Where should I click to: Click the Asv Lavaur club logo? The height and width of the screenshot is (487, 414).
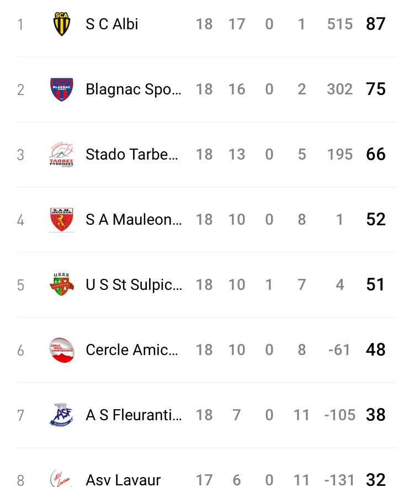click(61, 478)
